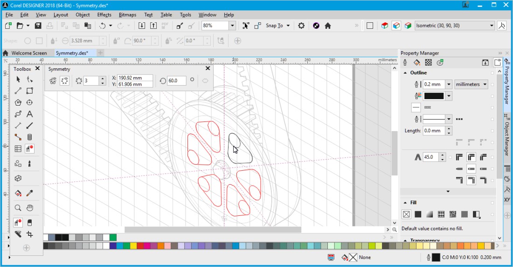Open the Isometric (30, 90, 30) projection dropdown
The width and height of the screenshot is (513, 267).
[x=492, y=26]
